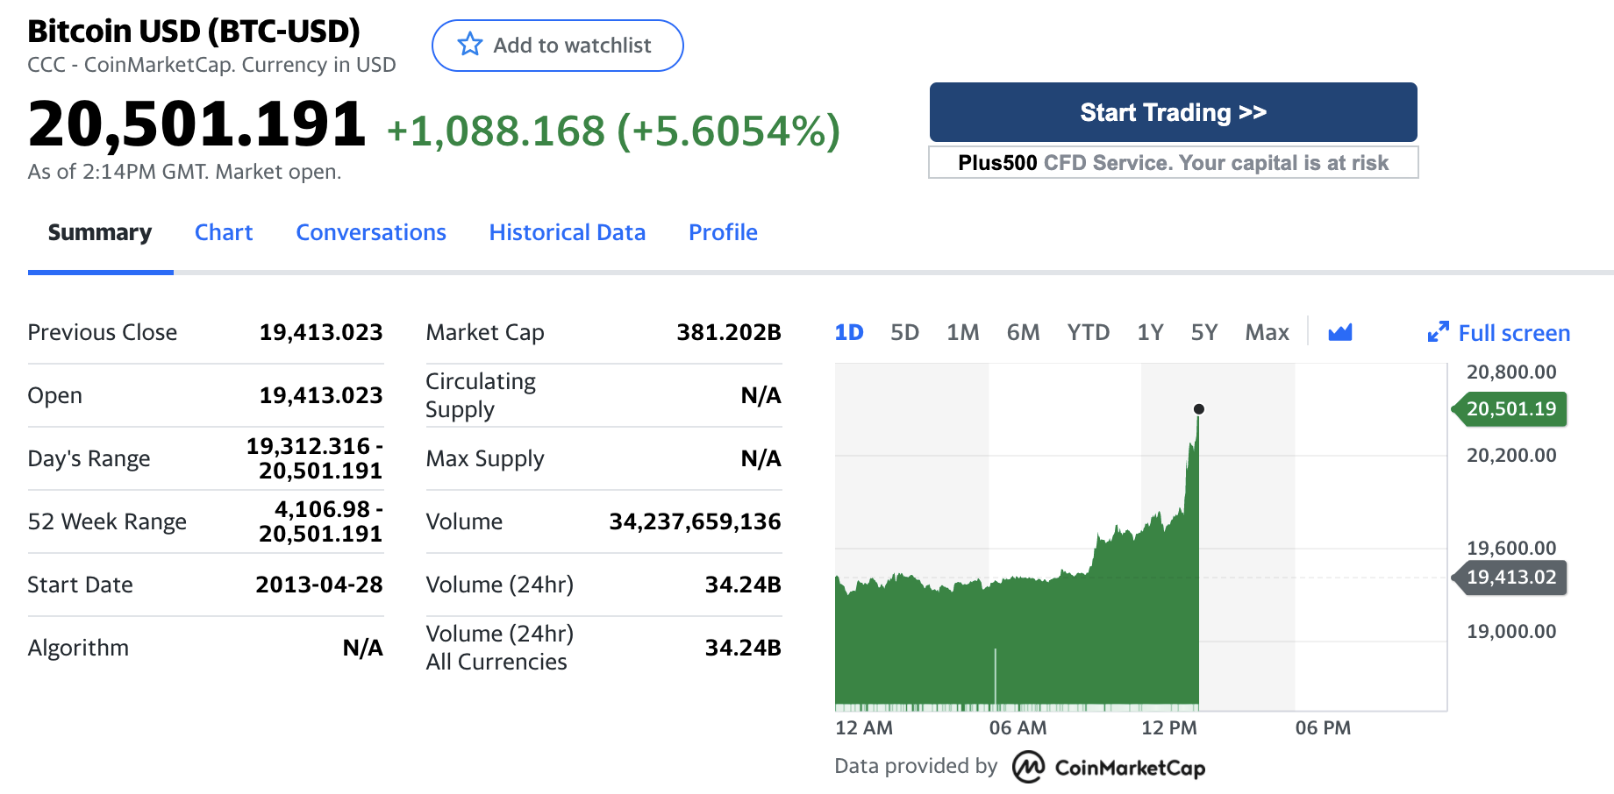Switch chart range to 5D

(904, 332)
